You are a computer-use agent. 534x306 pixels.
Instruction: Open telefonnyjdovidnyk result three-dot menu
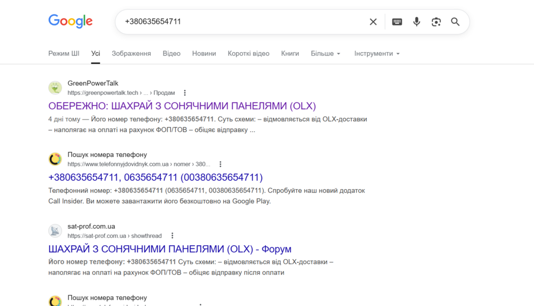point(221,164)
